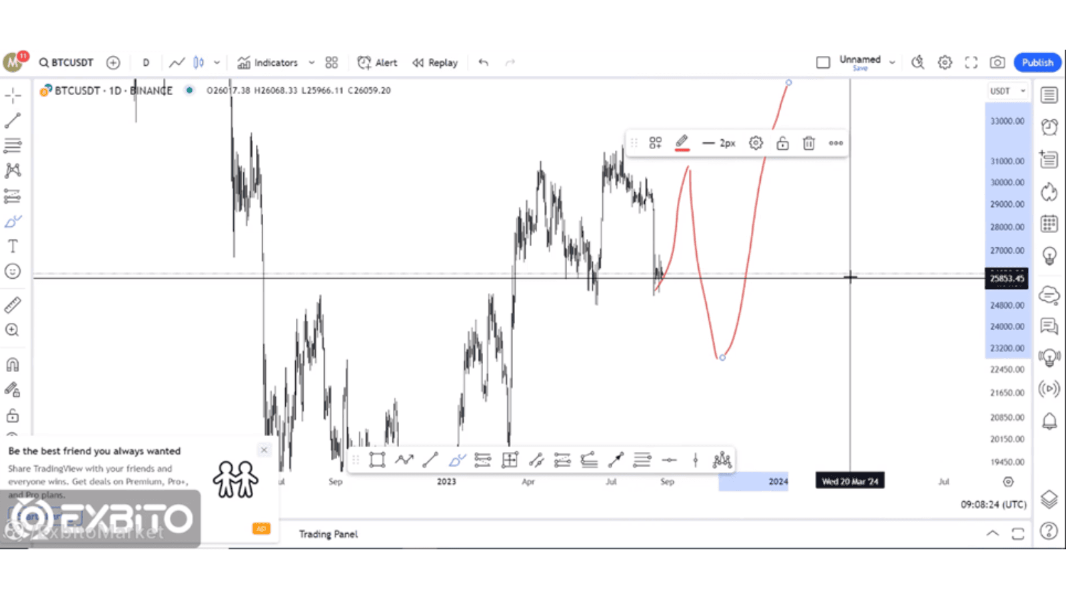Screen dimensions: 1066x599
Task: Open the object tree layers icon
Action: [x=1049, y=499]
